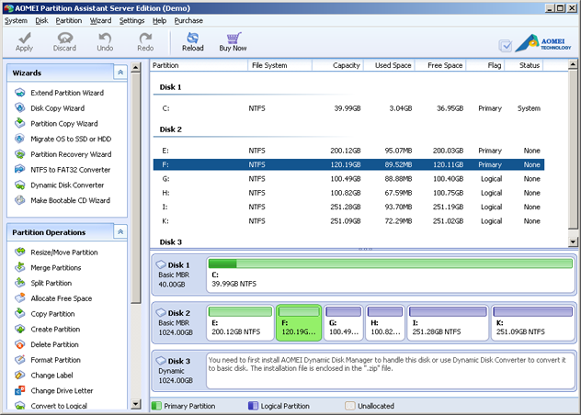This screenshot has height=415, width=581.
Task: Select the highlighted F: partition block
Action: point(299,322)
